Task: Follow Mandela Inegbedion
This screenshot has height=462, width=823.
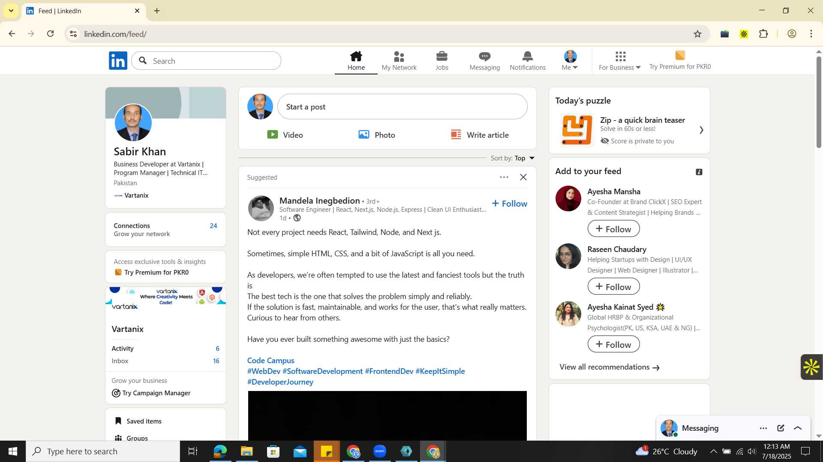Action: (509, 204)
